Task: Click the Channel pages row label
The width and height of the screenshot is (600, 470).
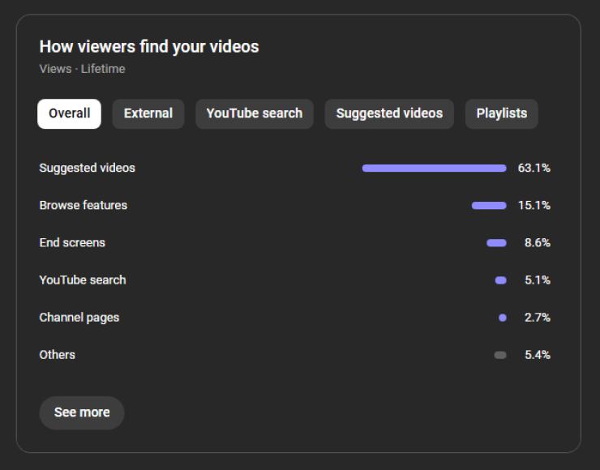Action: (79, 318)
